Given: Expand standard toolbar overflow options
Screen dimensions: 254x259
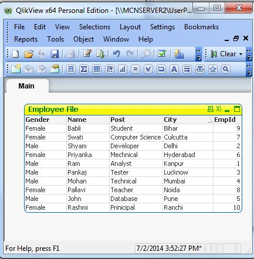Looking at the screenshot, I should coord(198,54).
